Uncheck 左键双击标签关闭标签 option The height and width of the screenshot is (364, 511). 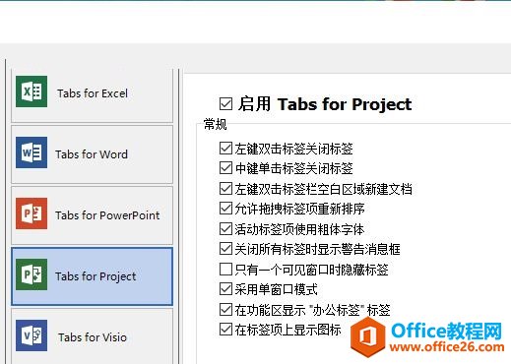click(x=225, y=149)
